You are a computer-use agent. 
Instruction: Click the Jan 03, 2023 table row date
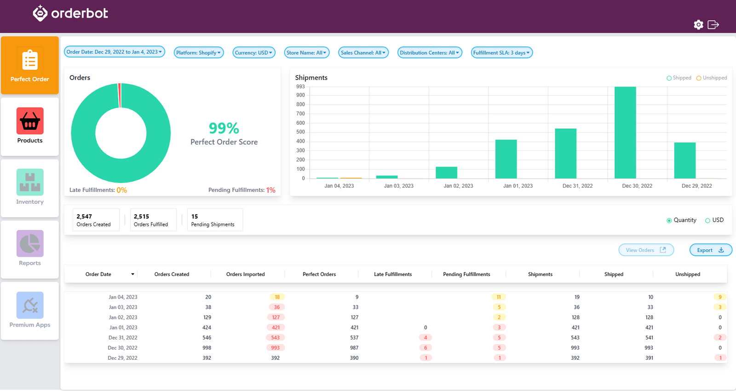pos(123,307)
